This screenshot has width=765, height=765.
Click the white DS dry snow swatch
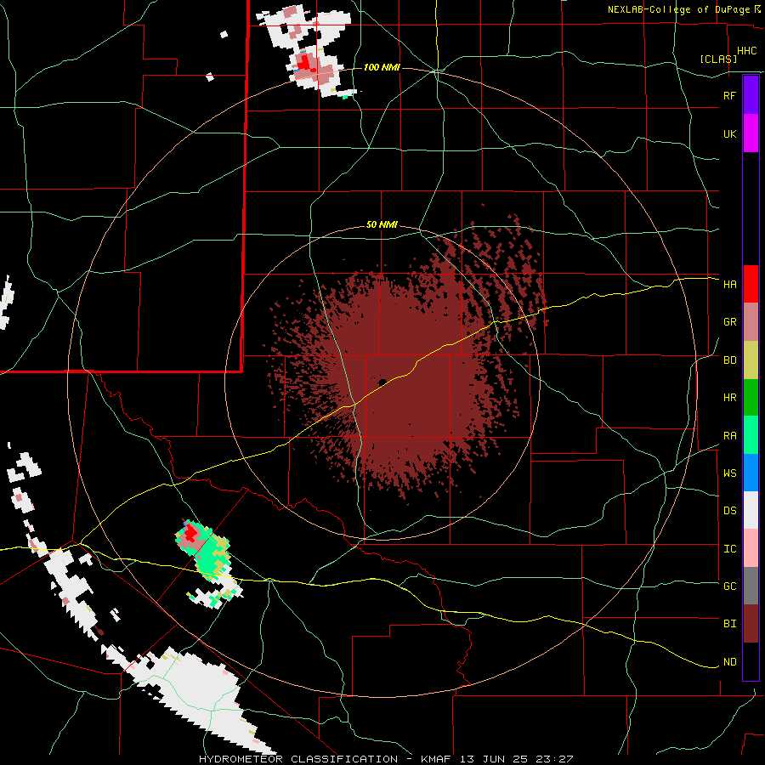[751, 510]
